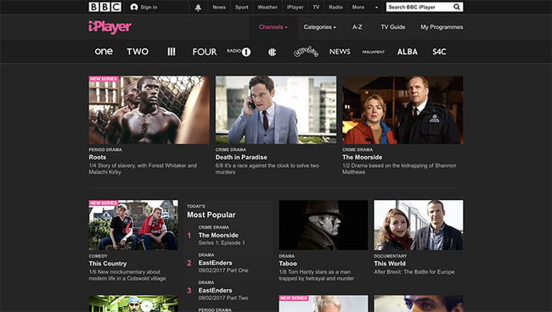Click the 'PERIOD DRAMA' label above Roots

[105, 150]
